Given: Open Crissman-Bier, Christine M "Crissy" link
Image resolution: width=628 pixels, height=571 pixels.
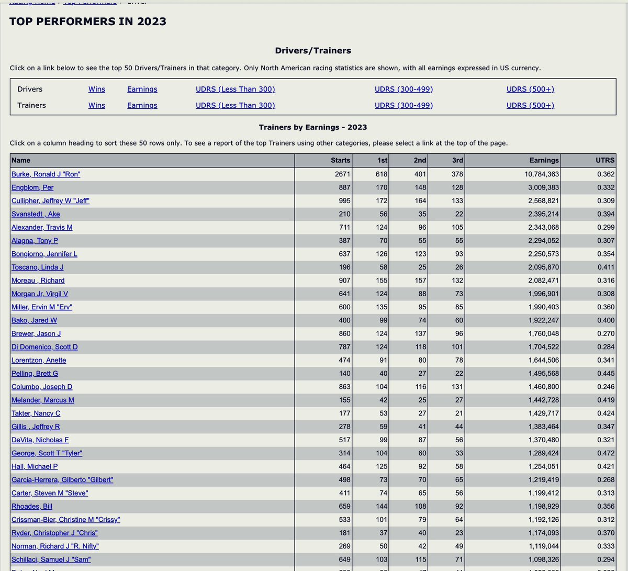Looking at the screenshot, I should (66, 520).
